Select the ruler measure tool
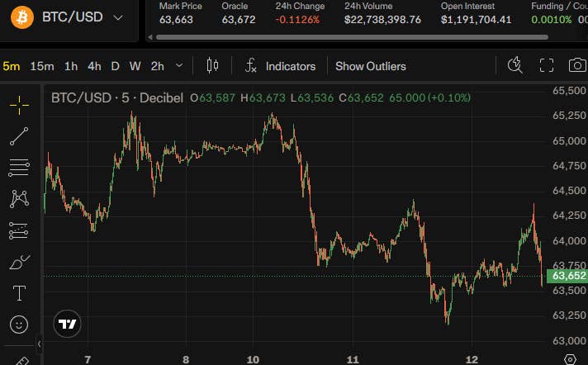The height and width of the screenshot is (365, 588). pyautogui.click(x=21, y=361)
